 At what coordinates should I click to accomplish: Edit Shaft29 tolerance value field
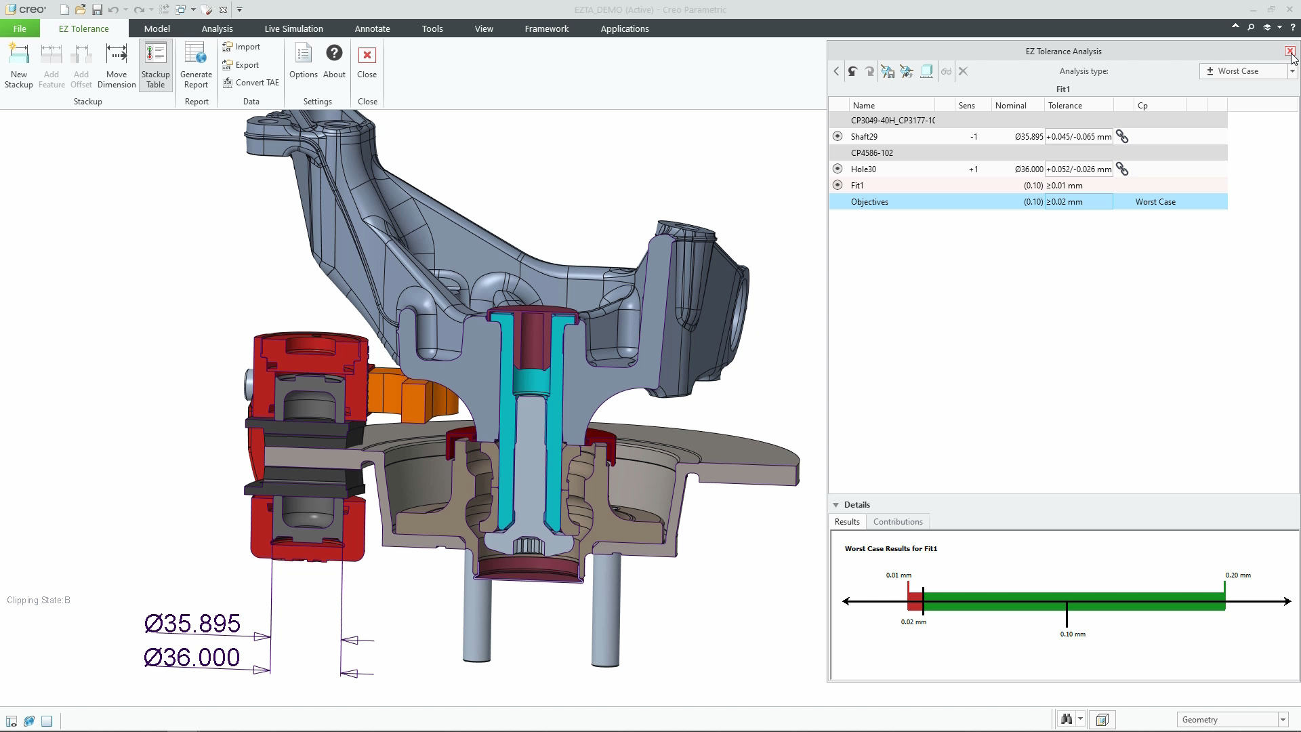[1079, 137]
